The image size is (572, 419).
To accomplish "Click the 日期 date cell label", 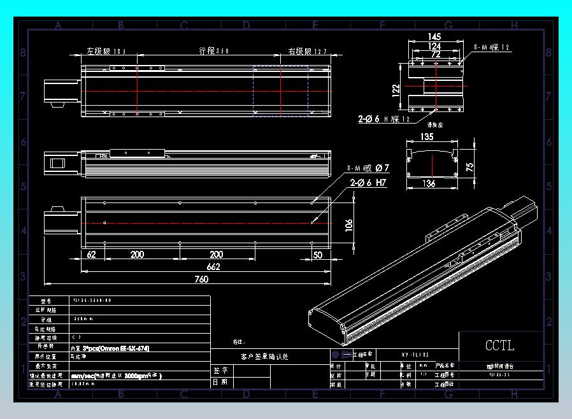I will (x=220, y=382).
